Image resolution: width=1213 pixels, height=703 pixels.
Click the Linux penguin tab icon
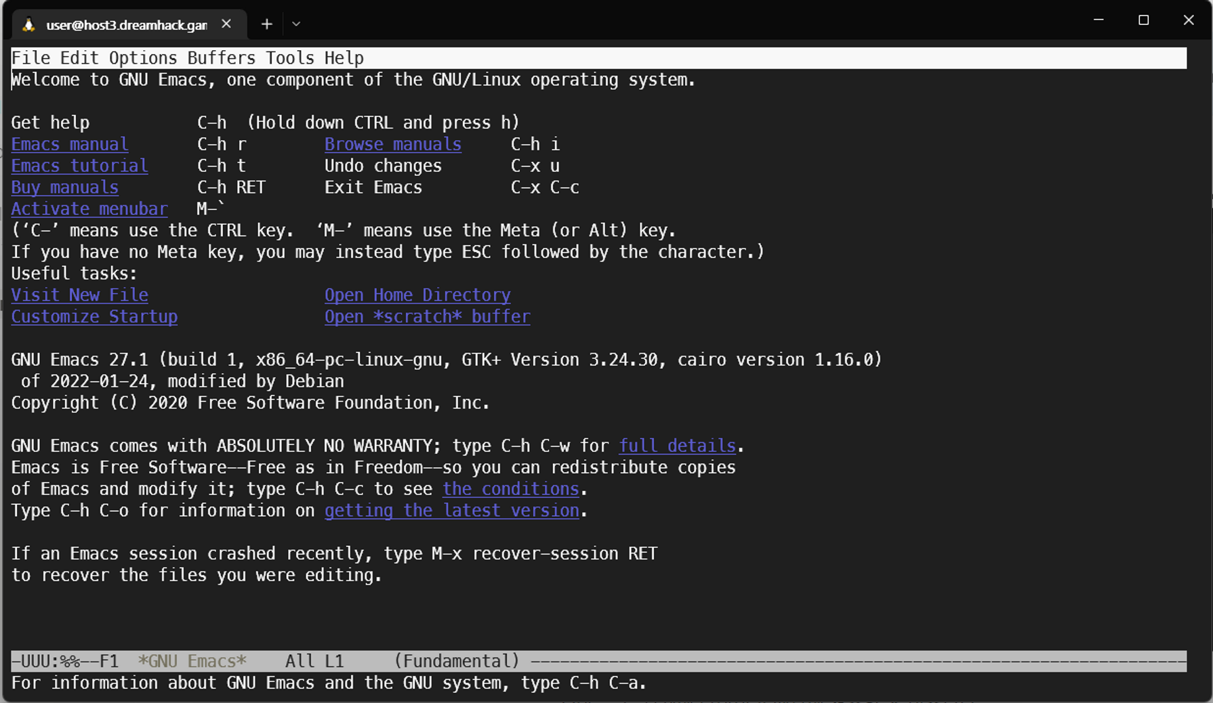(x=28, y=24)
